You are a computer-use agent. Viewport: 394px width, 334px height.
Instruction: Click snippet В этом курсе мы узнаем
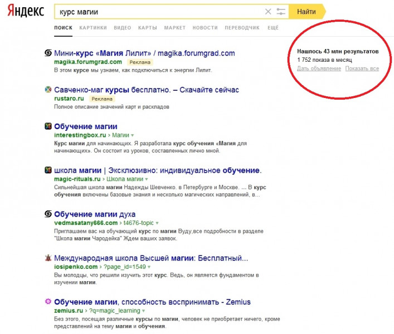(133, 70)
